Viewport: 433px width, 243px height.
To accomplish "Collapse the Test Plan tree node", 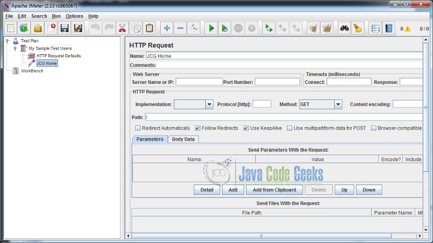I will pos(8,41).
